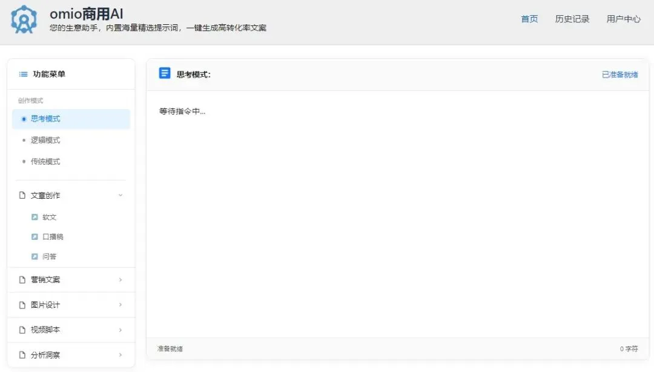Select the 逻辑模式 creation mode
Viewport: 654px width, 372px height.
tap(45, 140)
